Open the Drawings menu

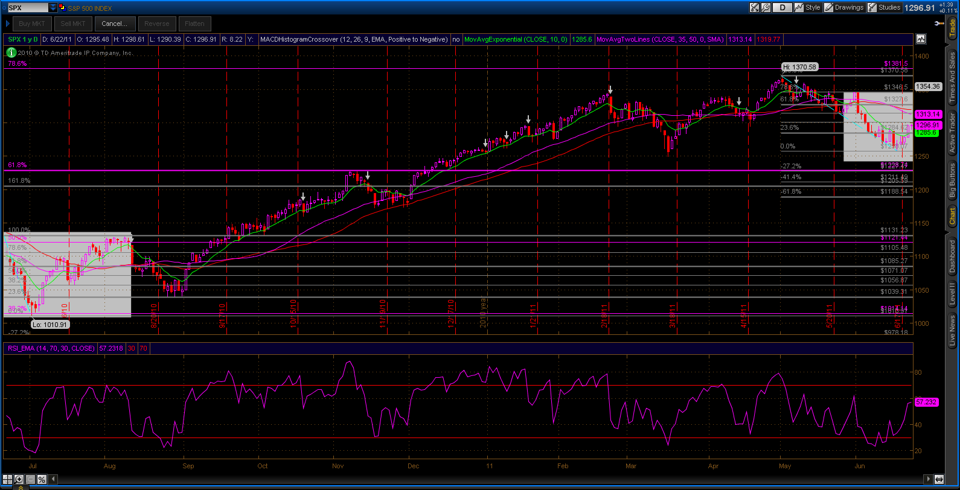(x=844, y=8)
